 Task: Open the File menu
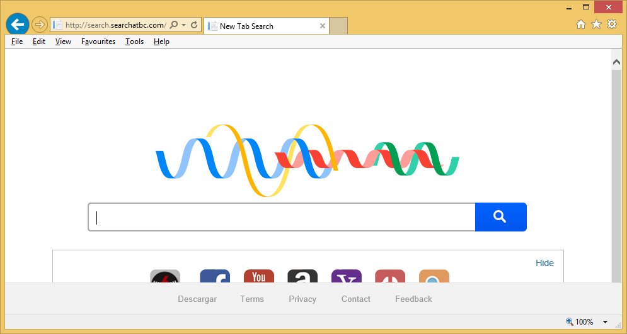click(17, 42)
